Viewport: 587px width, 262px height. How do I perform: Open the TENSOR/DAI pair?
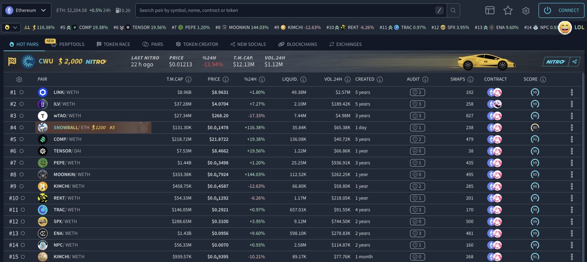[68, 151]
